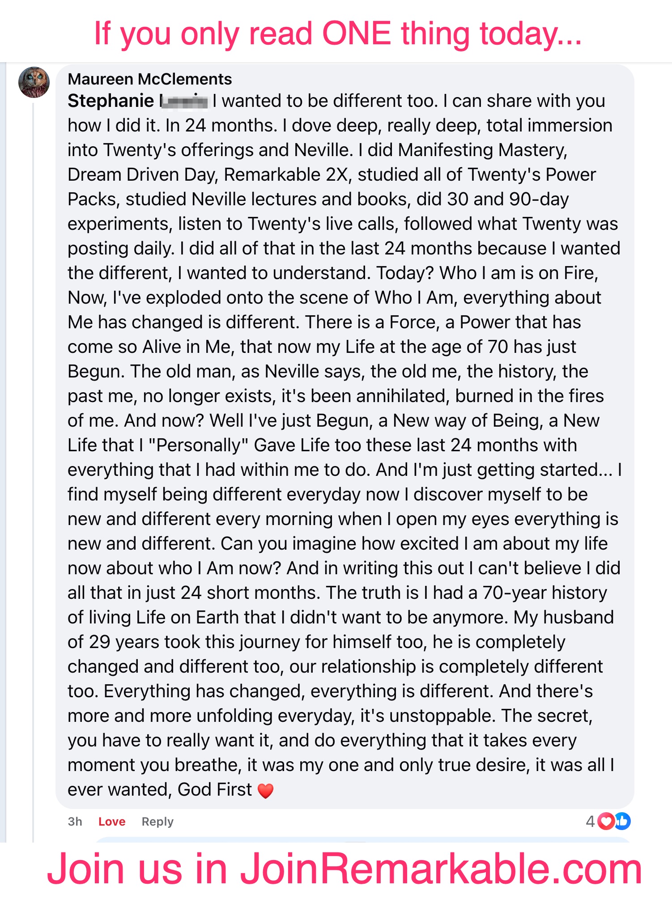Screen dimensions: 672x924
Task: Toggle the Love reaction on the comment
Action: [112, 822]
